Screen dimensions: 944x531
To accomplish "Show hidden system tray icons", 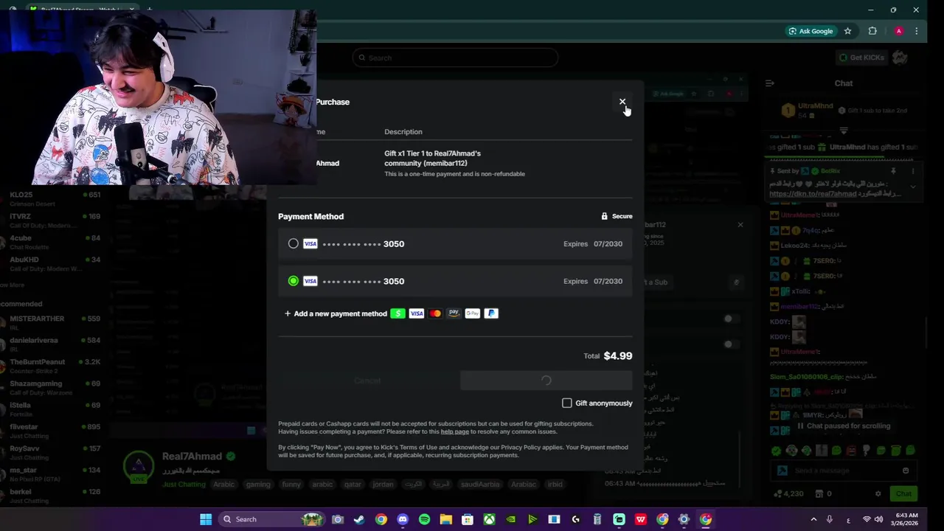I will [x=813, y=519].
